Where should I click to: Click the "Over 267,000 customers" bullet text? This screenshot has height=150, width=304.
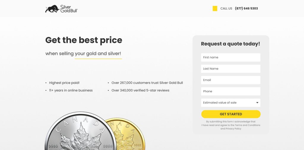pyautogui.click(x=147, y=83)
